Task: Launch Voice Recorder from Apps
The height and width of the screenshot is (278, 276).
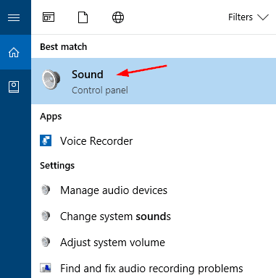Action: (x=96, y=141)
